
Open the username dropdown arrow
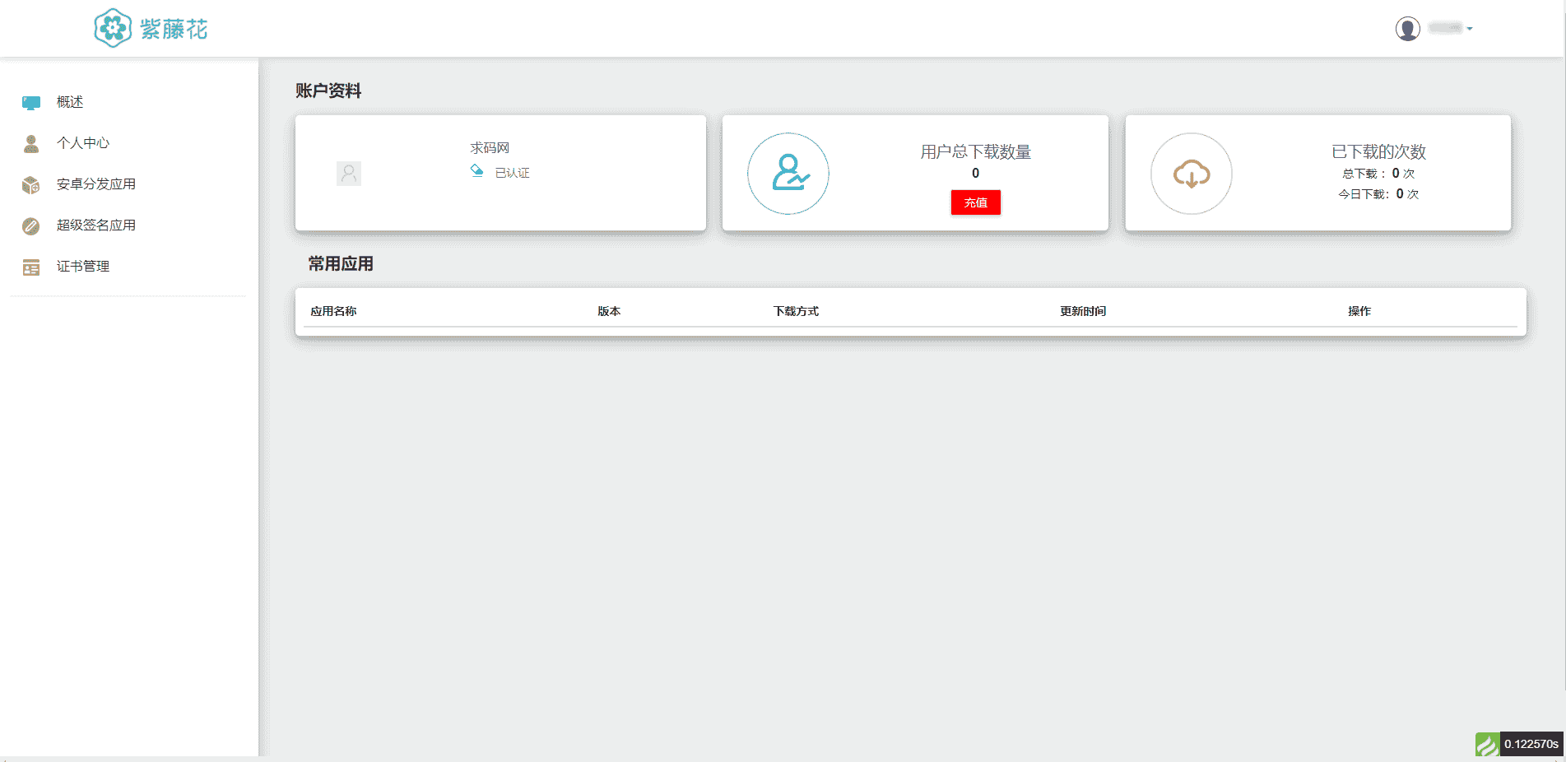pyautogui.click(x=1470, y=29)
